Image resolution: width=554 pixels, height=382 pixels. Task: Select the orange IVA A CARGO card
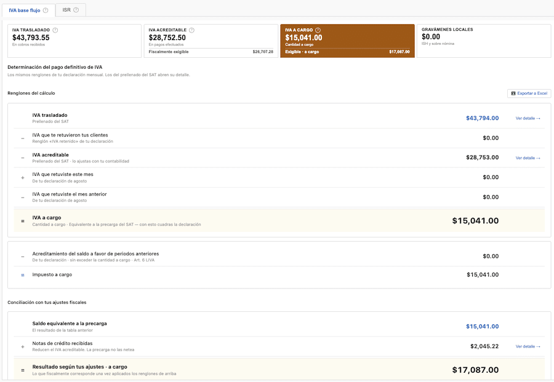pyautogui.click(x=347, y=41)
